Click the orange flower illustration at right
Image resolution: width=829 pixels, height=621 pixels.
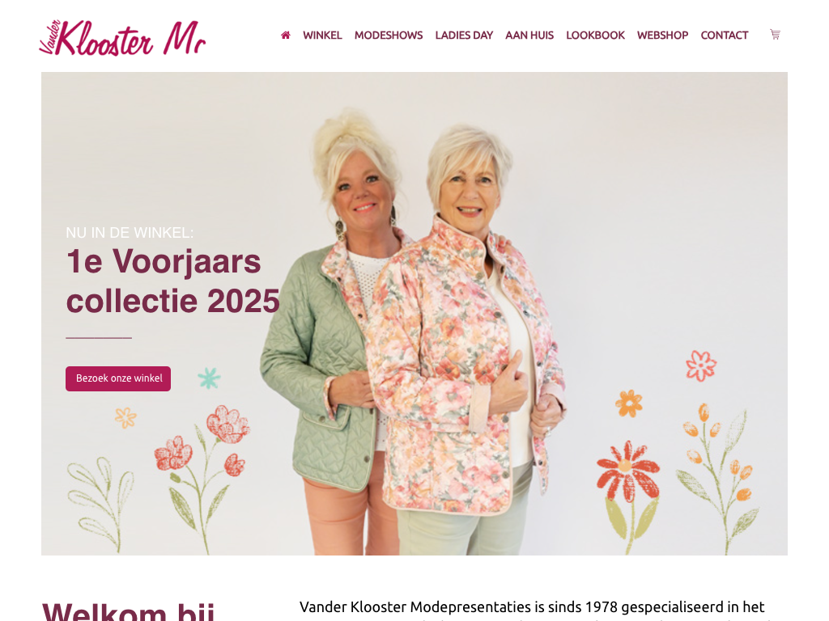(x=628, y=403)
